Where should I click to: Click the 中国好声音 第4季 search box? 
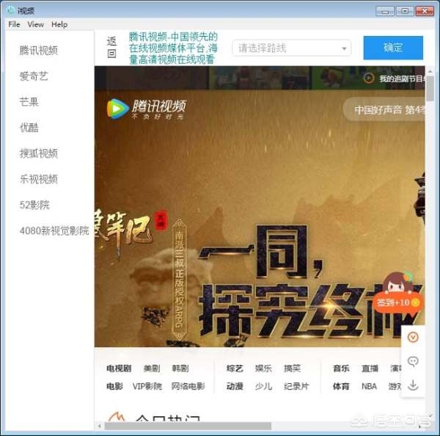click(384, 109)
